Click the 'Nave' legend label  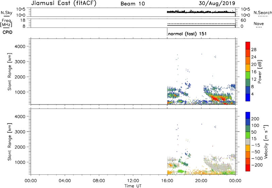coord(258,23)
